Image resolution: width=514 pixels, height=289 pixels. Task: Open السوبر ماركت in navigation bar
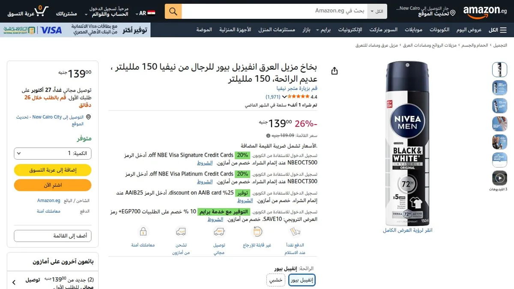pos(383,30)
